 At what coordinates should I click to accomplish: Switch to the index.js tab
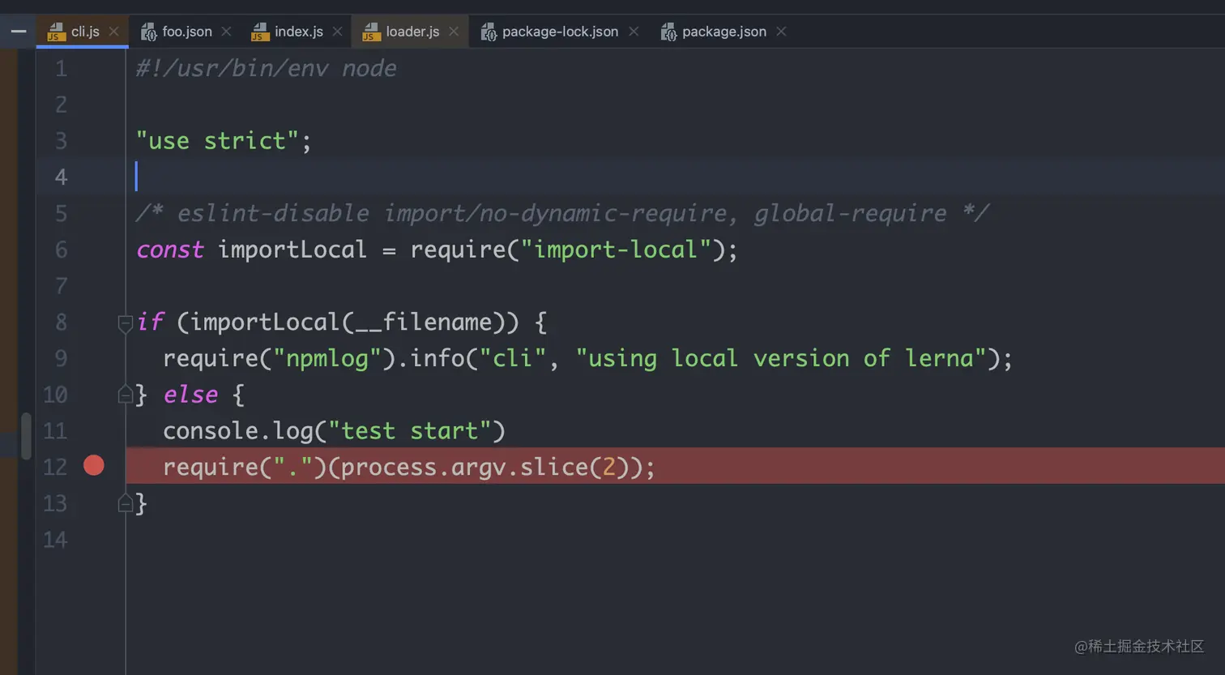pyautogui.click(x=297, y=32)
